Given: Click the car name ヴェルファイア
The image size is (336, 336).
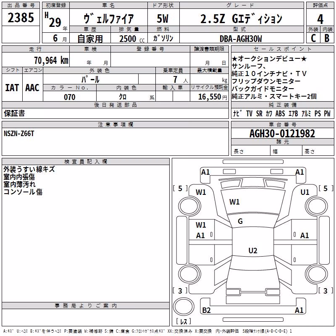Looking at the screenshot, I should 108,18.
